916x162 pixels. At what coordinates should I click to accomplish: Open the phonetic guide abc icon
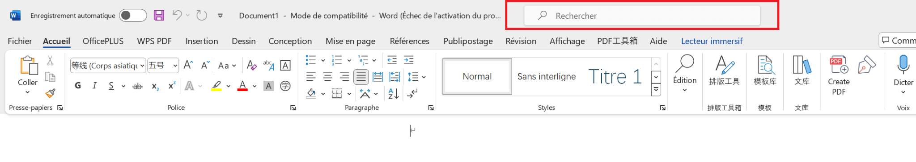click(268, 65)
